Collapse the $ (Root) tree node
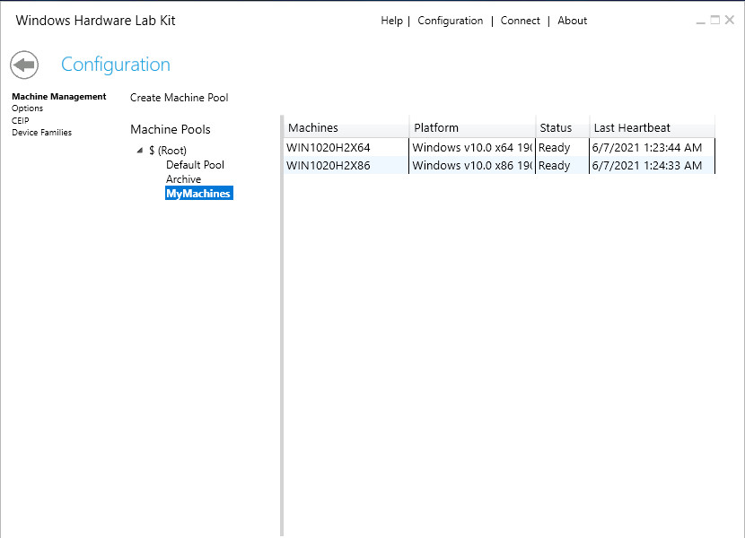Image resolution: width=745 pixels, height=538 pixels. pyautogui.click(x=140, y=151)
